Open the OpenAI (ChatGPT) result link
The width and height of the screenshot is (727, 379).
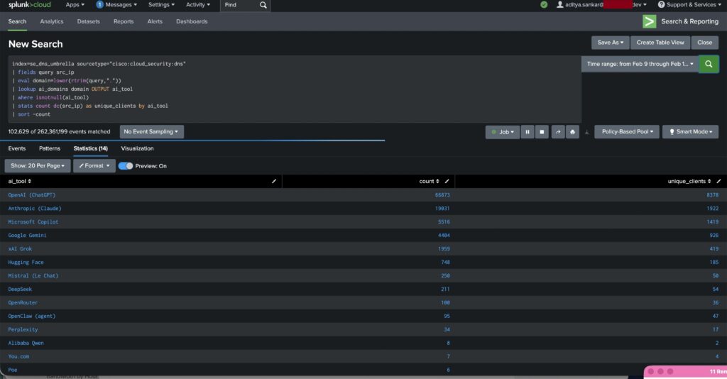pos(32,195)
